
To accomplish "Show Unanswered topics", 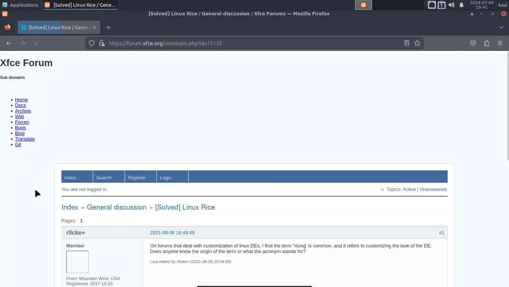I will pos(433,189).
